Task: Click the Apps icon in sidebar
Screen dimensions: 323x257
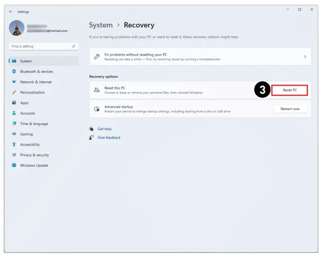Action: [x=14, y=103]
